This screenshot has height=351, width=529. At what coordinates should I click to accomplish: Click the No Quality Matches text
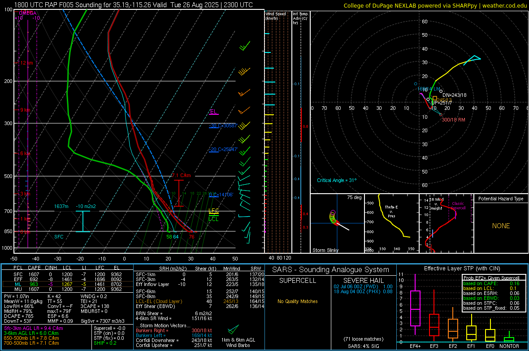(298, 301)
